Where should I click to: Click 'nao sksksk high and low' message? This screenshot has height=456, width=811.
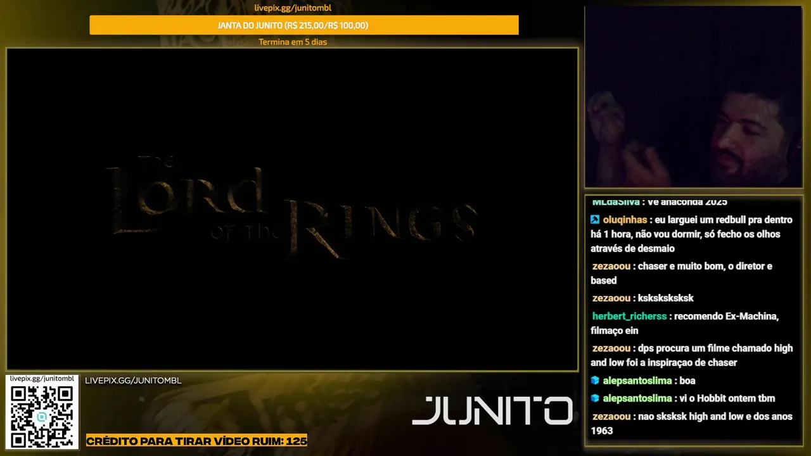pyautogui.click(x=692, y=424)
